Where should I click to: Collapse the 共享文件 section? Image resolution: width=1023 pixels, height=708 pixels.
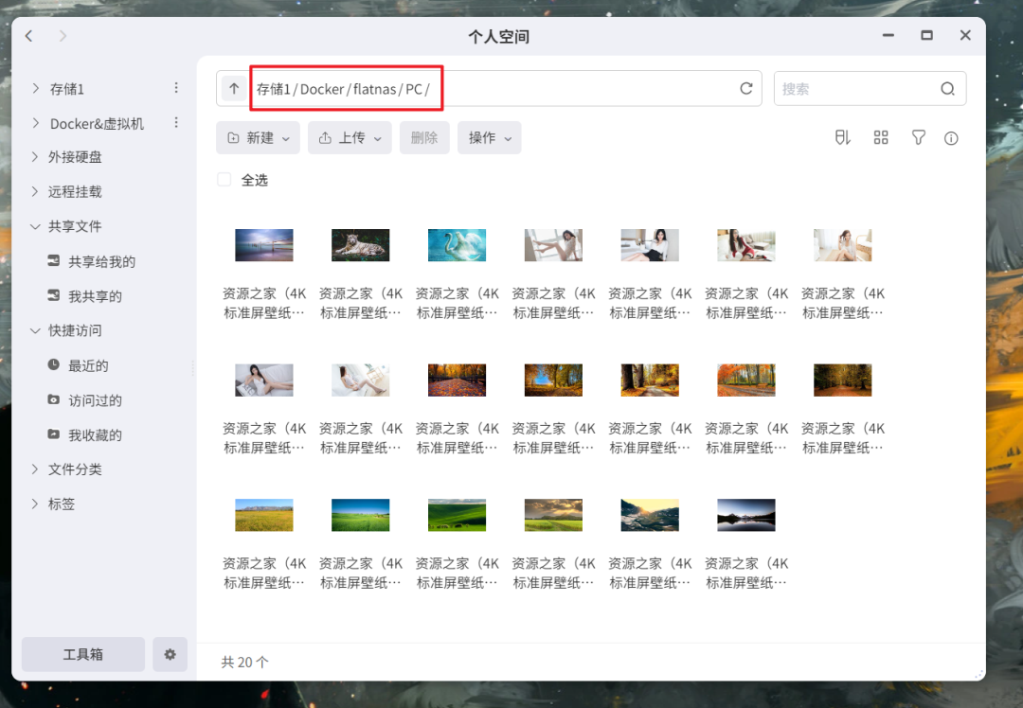[x=35, y=226]
